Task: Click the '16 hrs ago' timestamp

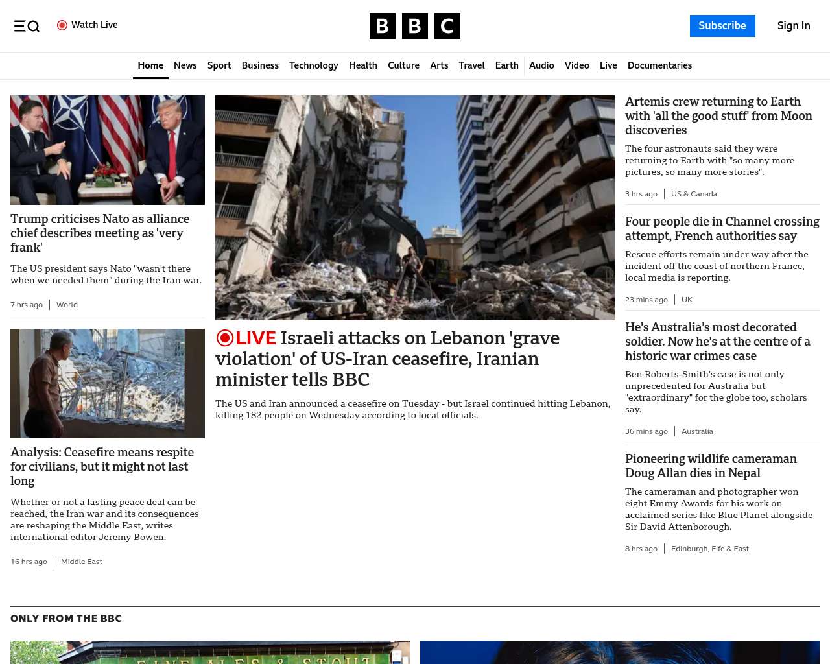Action: coord(29,562)
